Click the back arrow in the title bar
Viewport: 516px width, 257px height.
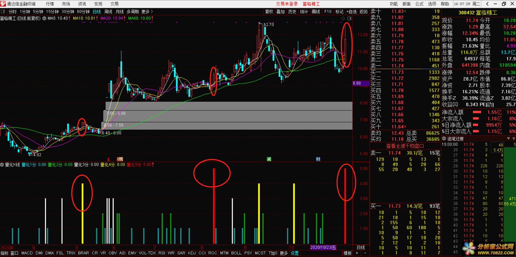point(487,4)
